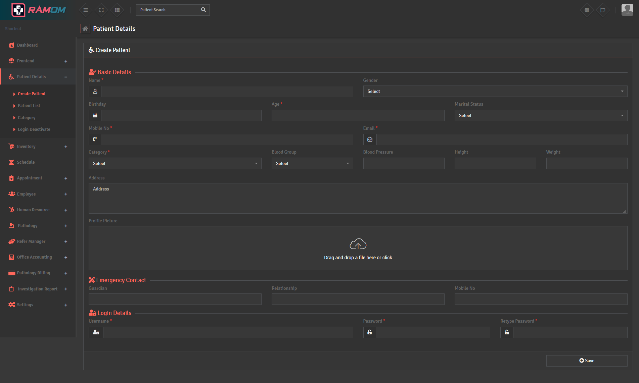This screenshot has width=639, height=383.
Task: Click the apps grid icon beside fullscreen
Action: (x=117, y=10)
